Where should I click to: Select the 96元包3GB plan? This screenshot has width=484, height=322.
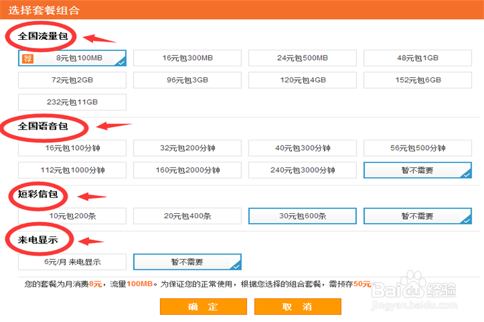(187, 80)
